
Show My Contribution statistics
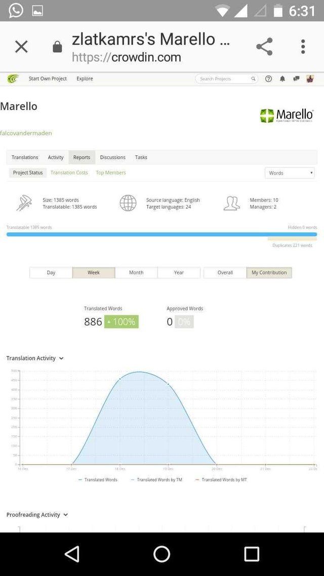(269, 273)
